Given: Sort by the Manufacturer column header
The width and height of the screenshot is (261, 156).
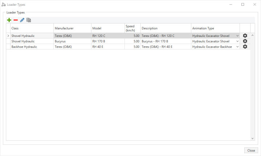Looking at the screenshot, I should (72, 28).
